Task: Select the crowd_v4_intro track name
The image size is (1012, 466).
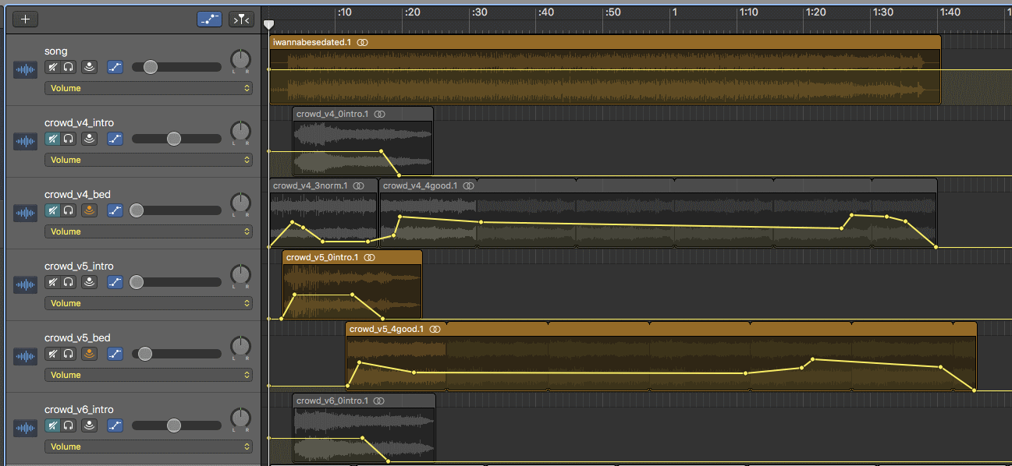Action: coord(79,122)
